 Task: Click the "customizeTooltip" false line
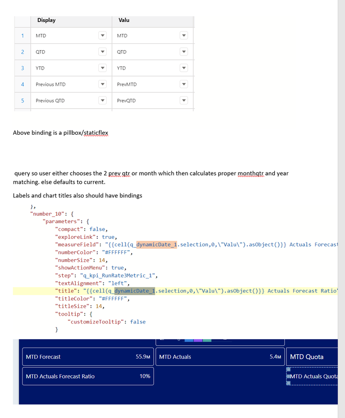pos(107,322)
